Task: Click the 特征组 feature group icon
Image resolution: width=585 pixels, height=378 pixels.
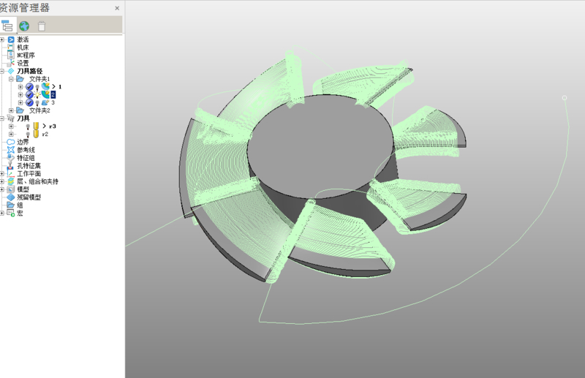Action: [11, 158]
